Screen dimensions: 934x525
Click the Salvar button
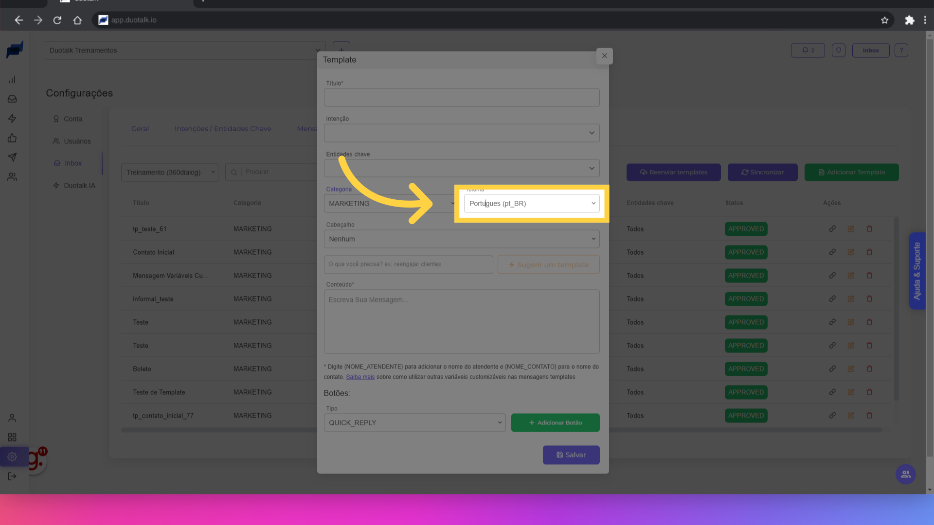571,455
